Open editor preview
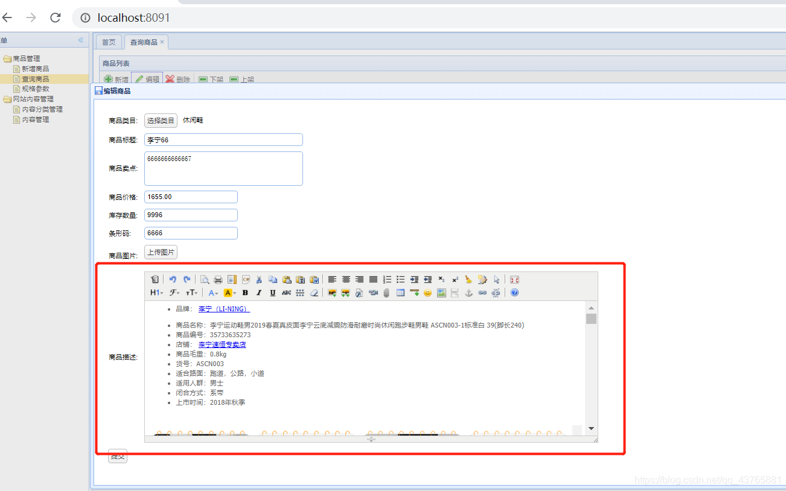 pos(205,279)
